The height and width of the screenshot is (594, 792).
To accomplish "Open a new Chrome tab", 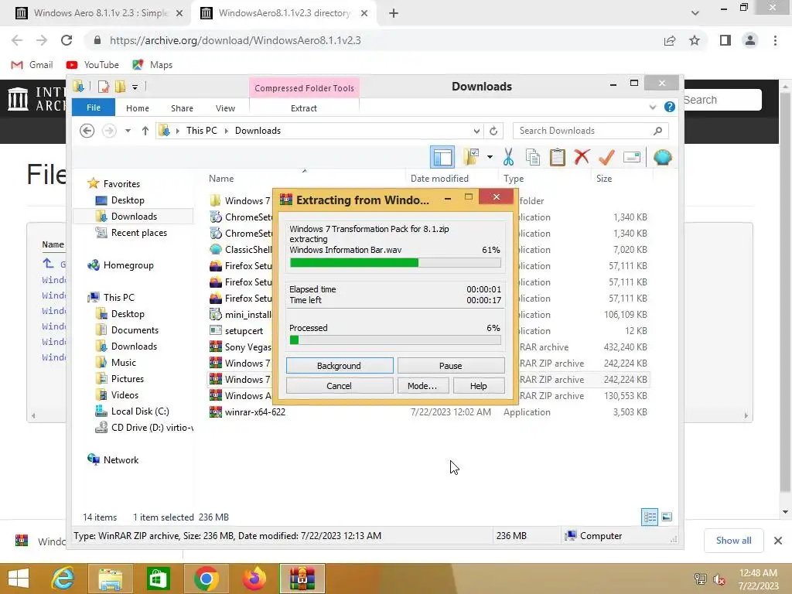I will click(x=394, y=14).
